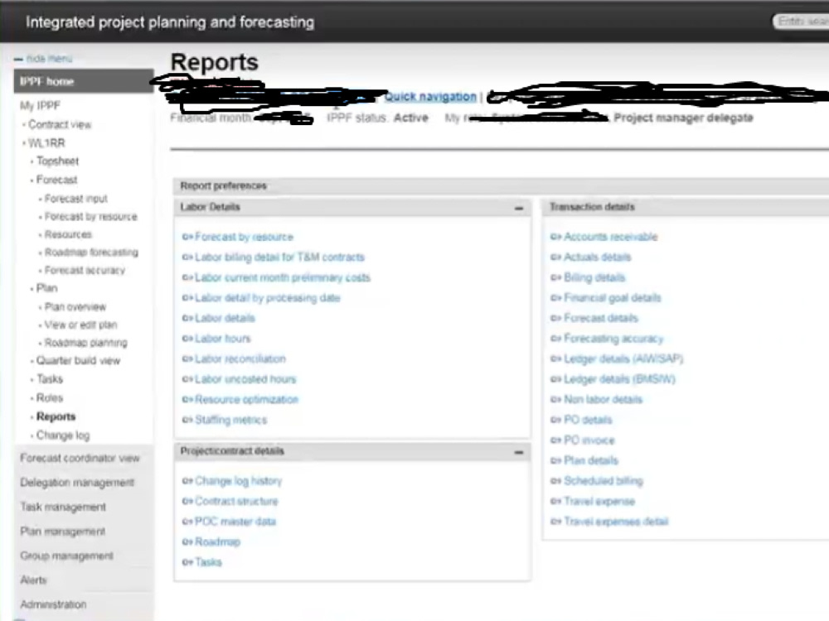829x621 pixels.
Task: Open Travel expenses detail report
Action: point(616,521)
